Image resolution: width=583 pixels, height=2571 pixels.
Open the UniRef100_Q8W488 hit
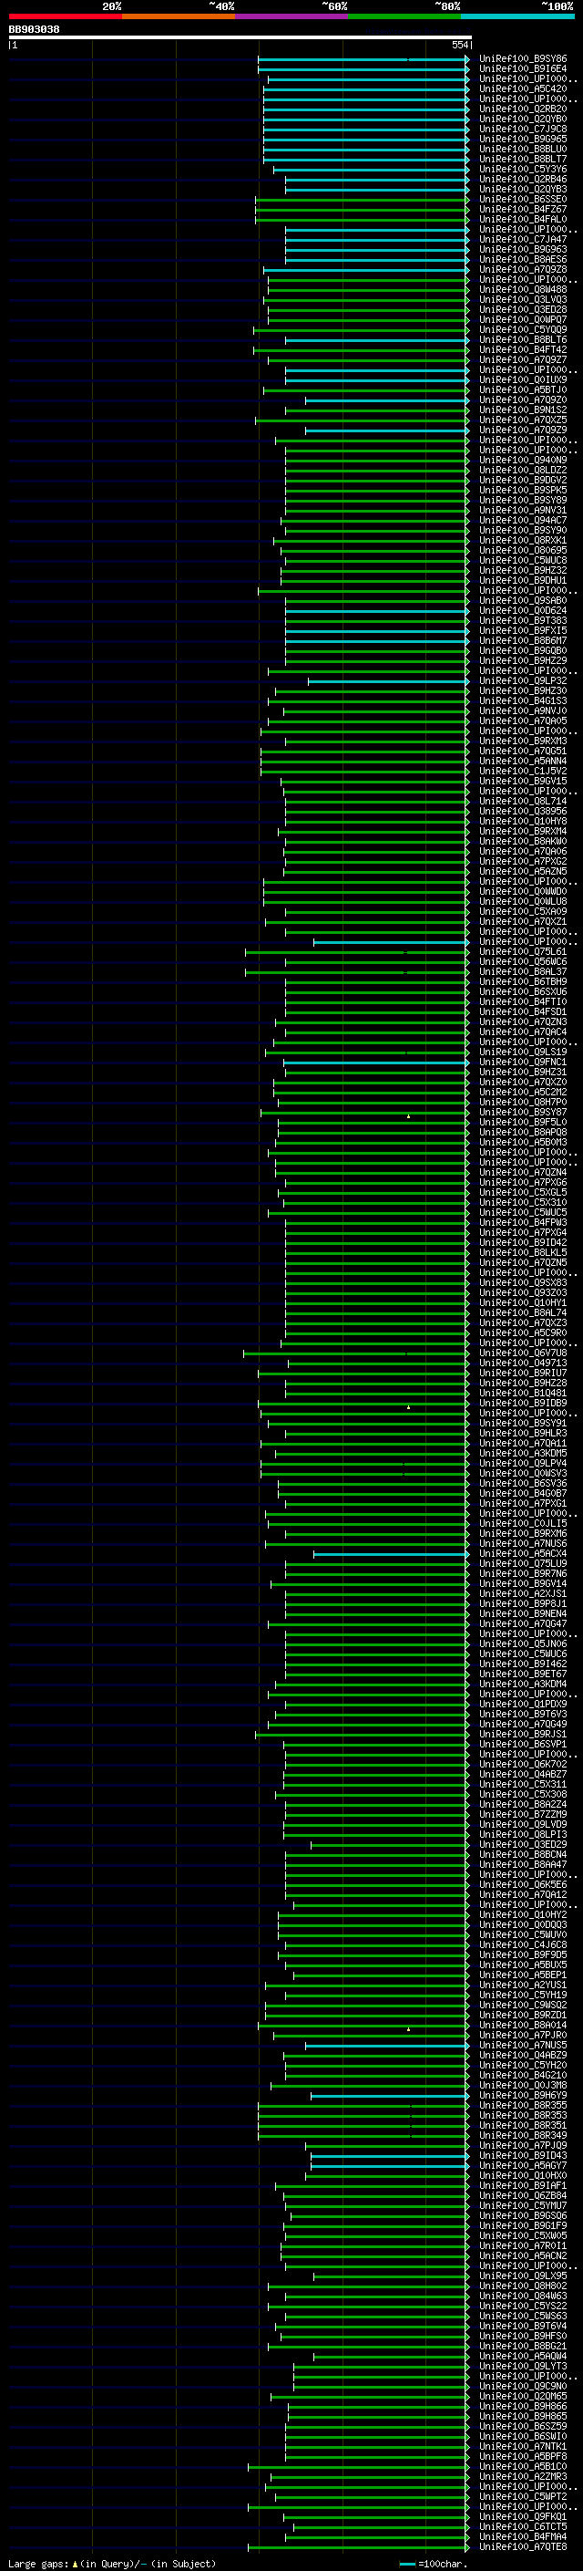[x=523, y=289]
